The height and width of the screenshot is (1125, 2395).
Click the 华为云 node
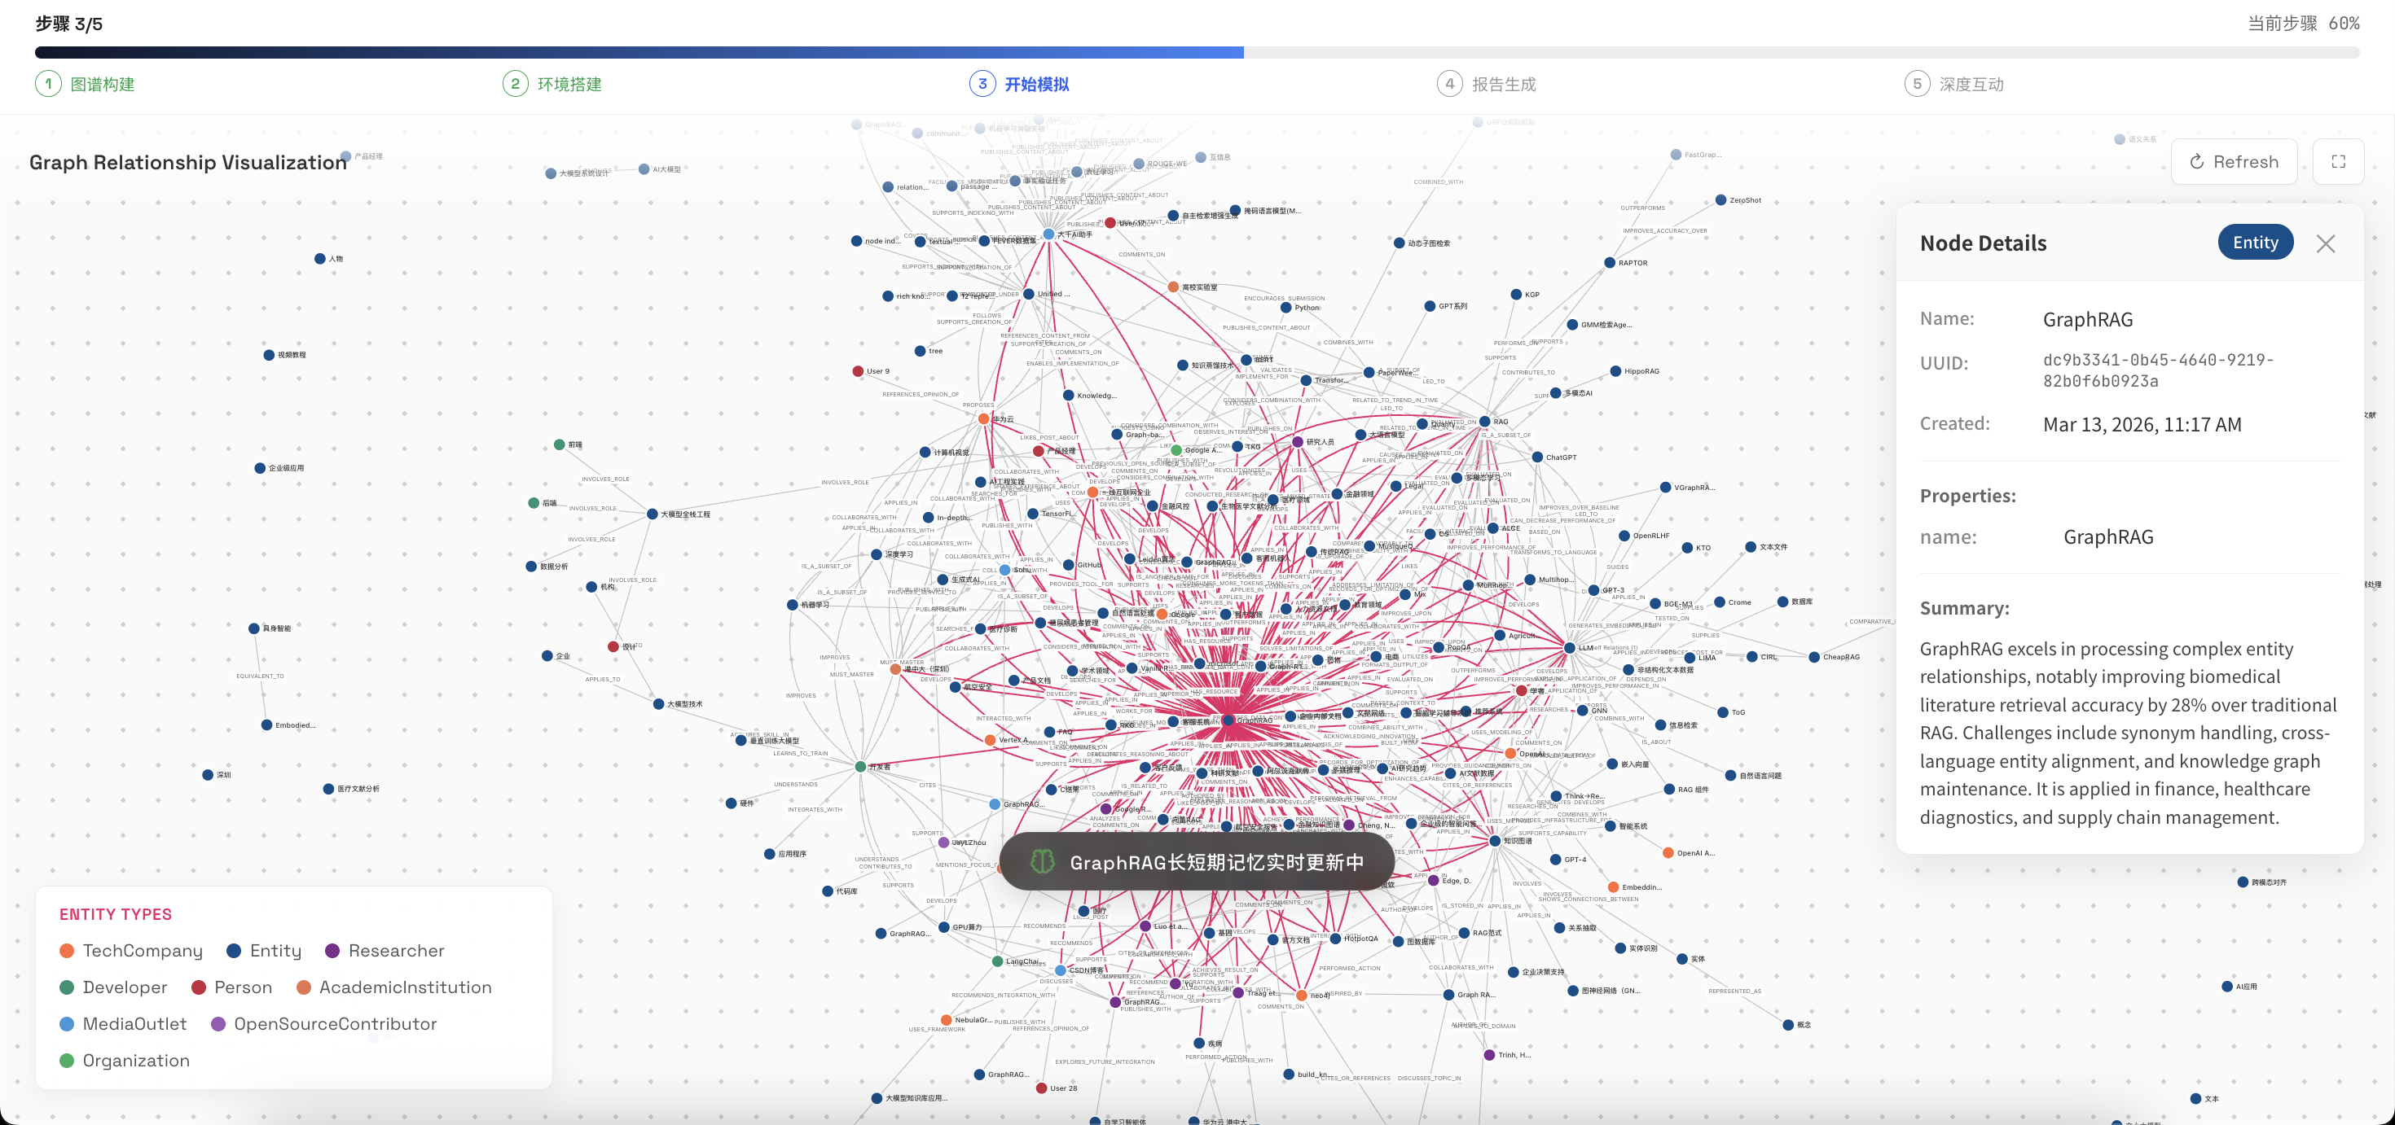[x=984, y=419]
